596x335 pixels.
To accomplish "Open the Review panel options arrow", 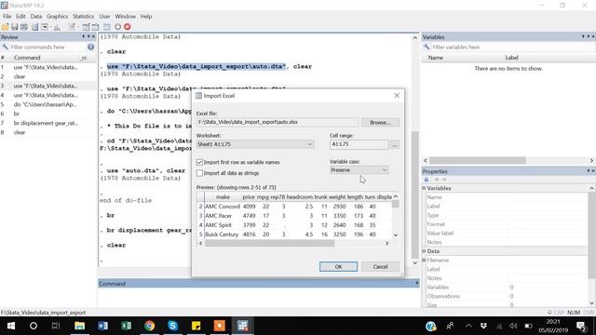I will click(83, 37).
